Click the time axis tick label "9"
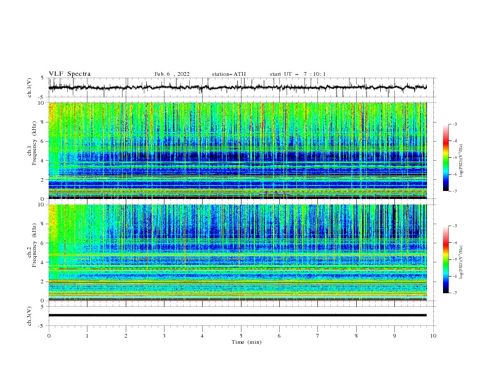The height and width of the screenshot is (377, 488). click(x=394, y=336)
